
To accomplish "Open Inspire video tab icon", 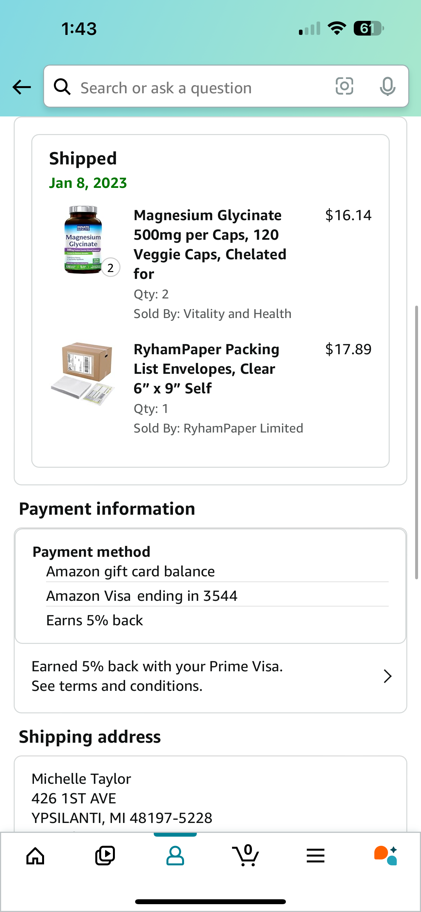I will pyautogui.click(x=105, y=856).
